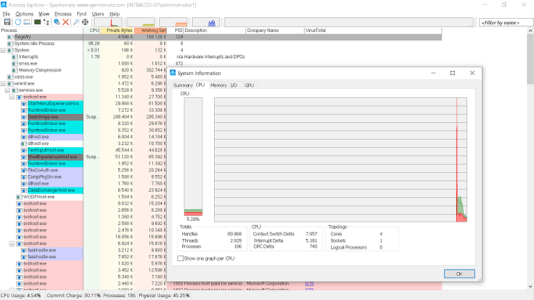This screenshot has height=300, width=534.
Task: Open the VirusTotal 0/76 result link
Action: click(309, 283)
